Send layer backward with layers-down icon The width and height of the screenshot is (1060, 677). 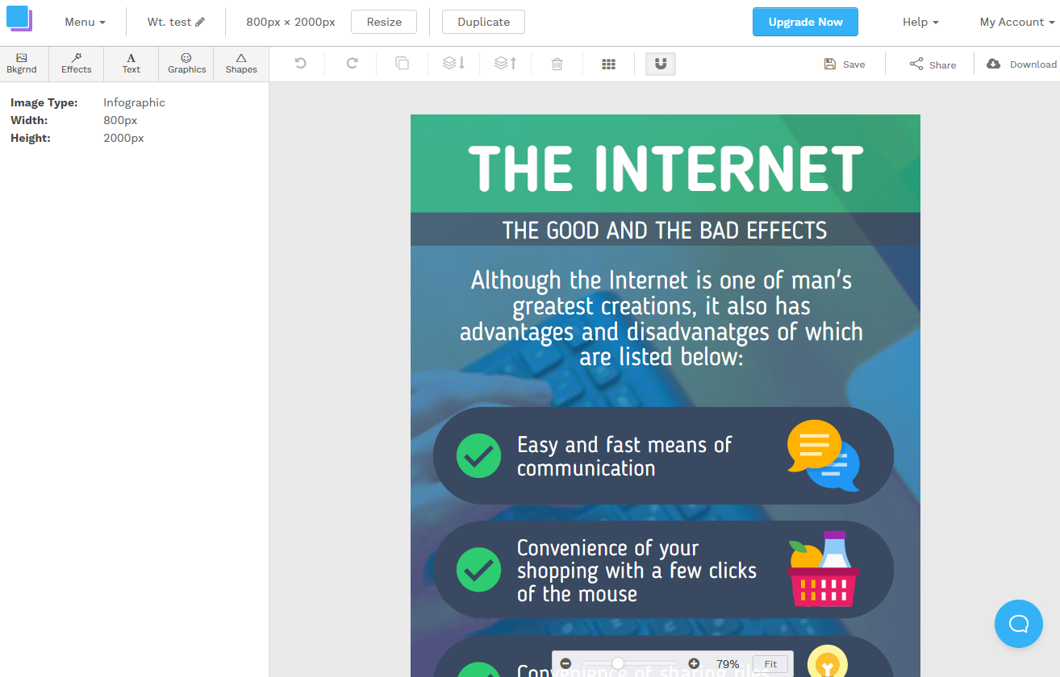(x=454, y=64)
